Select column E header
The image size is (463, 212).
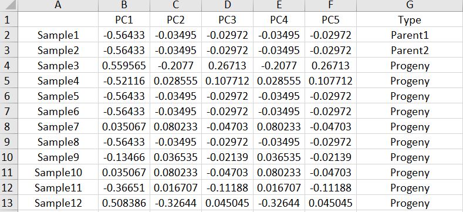point(279,5)
